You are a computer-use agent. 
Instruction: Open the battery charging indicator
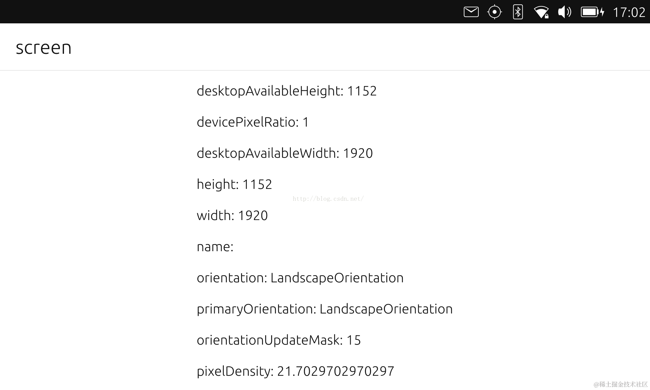[x=592, y=12]
